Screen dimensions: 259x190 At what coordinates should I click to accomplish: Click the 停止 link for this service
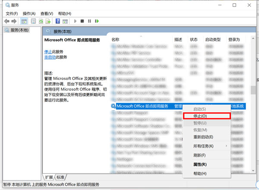click(x=48, y=52)
